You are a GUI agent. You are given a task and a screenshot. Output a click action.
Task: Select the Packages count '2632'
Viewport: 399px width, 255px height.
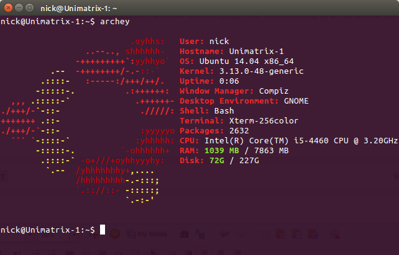tap(239, 130)
